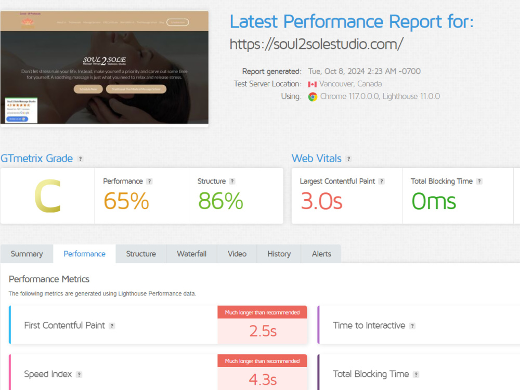Click the Speed Index label
This screenshot has width=520, height=390.
[48, 374]
